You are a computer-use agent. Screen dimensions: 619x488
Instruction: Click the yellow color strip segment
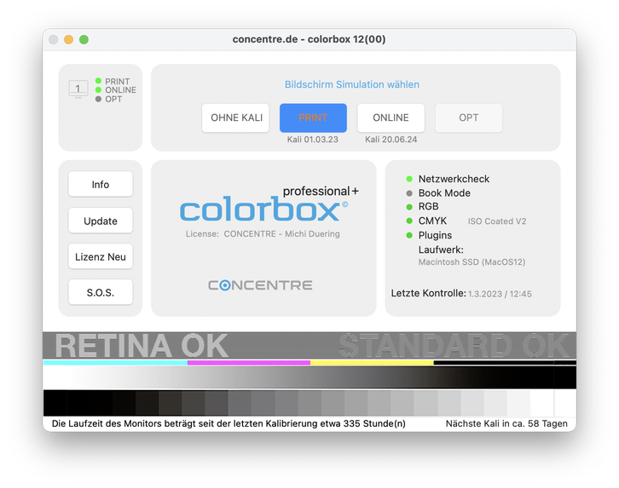[372, 363]
